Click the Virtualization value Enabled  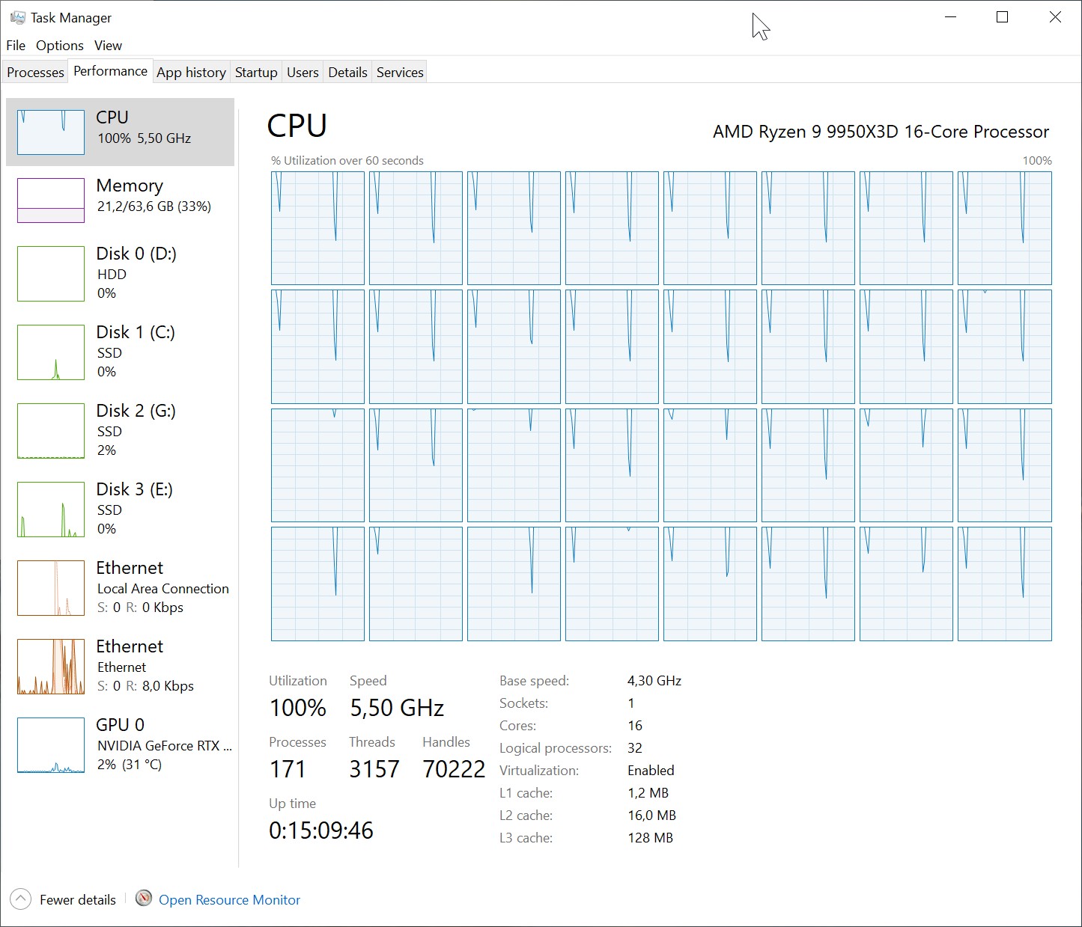pos(651,771)
